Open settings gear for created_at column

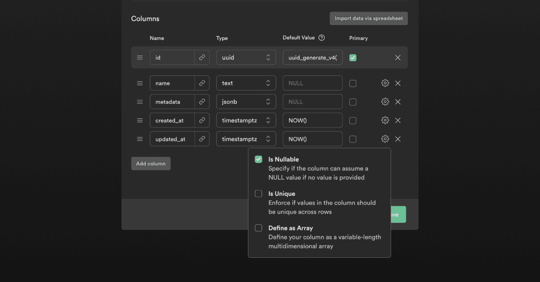tap(385, 120)
